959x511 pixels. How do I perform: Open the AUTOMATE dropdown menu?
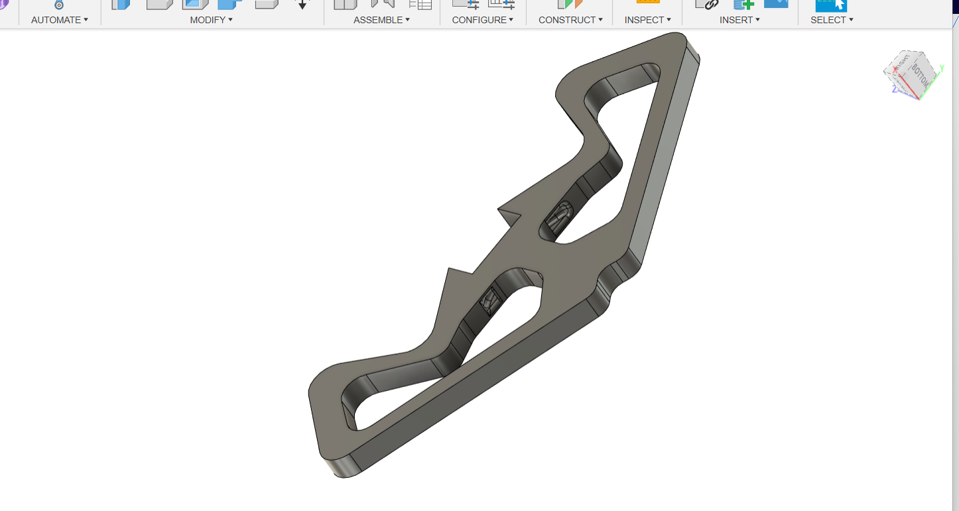[59, 20]
